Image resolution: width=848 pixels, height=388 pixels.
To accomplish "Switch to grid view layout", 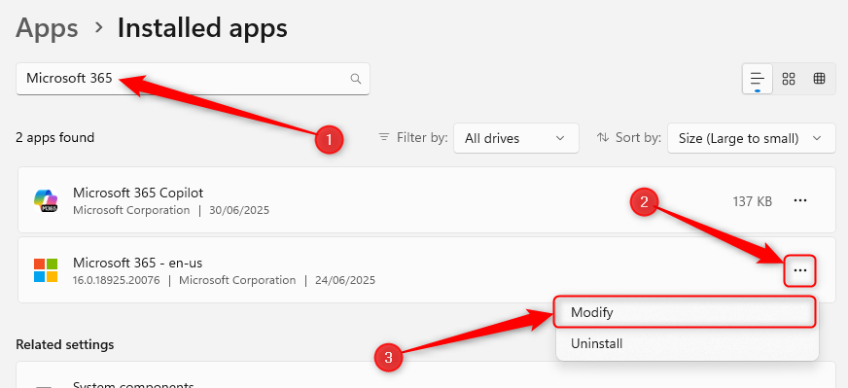I will click(x=789, y=79).
